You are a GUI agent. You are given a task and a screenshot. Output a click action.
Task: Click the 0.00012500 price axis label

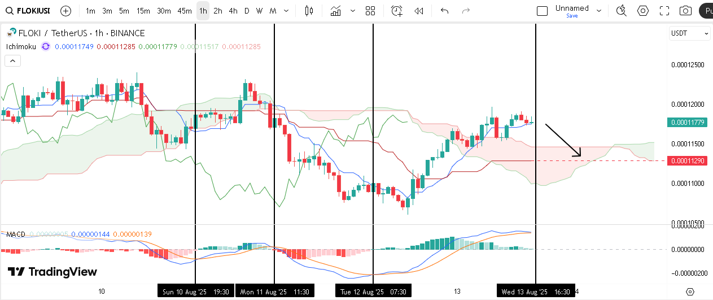[x=688, y=64]
